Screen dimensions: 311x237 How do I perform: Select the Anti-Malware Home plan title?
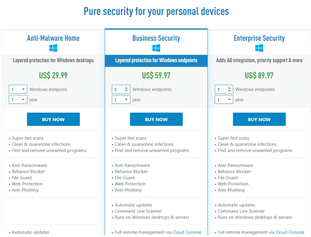53,38
